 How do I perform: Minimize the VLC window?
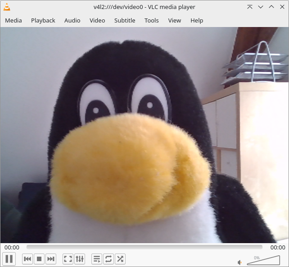tap(261, 7)
